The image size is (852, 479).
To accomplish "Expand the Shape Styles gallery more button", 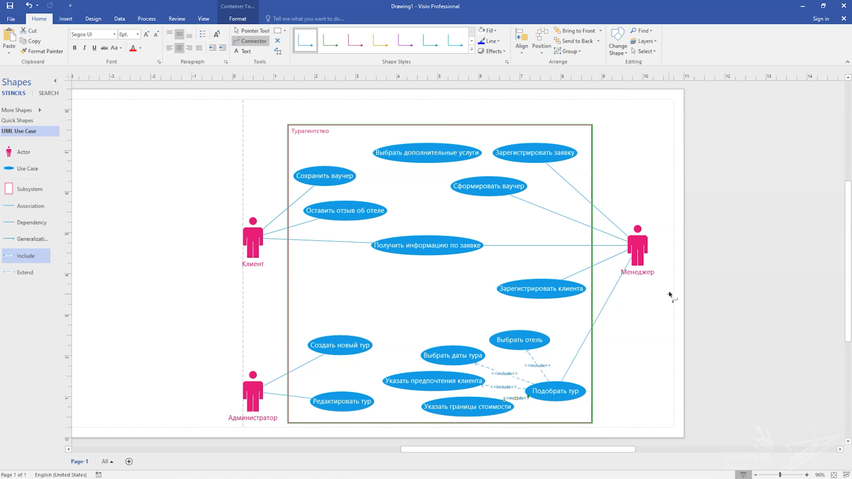I will [472, 50].
